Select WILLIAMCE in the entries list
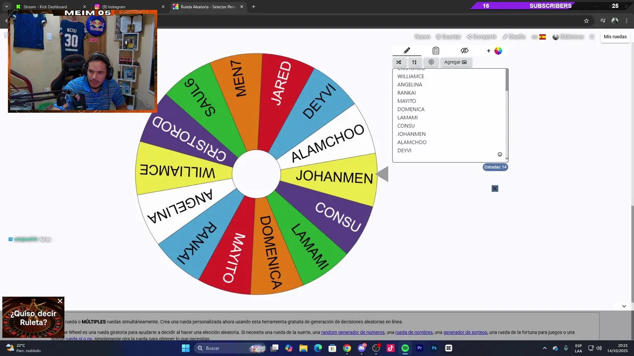The height and width of the screenshot is (356, 634). pos(411,76)
